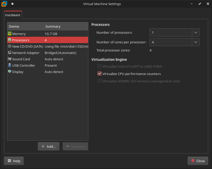
Task: Click the Memory device icon
Action: tap(10, 34)
